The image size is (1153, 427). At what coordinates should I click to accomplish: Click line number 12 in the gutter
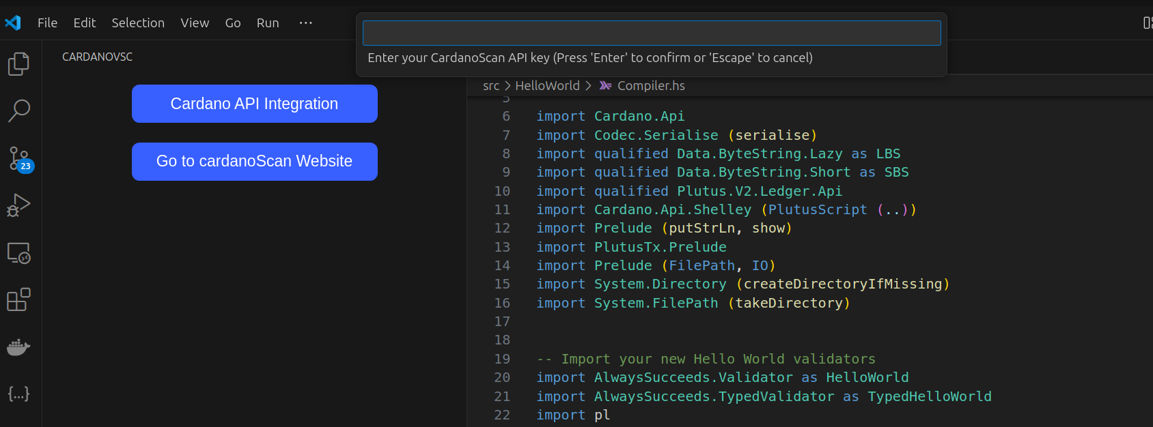[502, 229]
